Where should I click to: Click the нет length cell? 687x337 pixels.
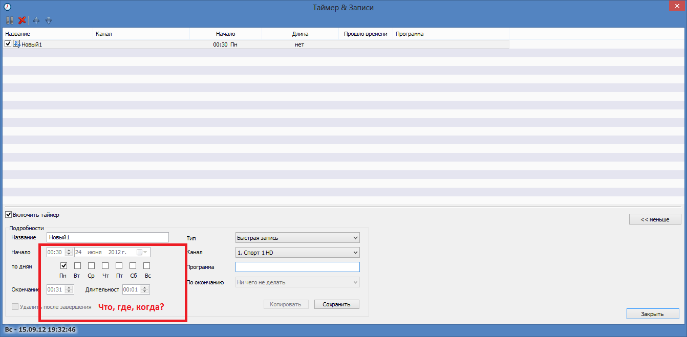pyautogui.click(x=299, y=45)
